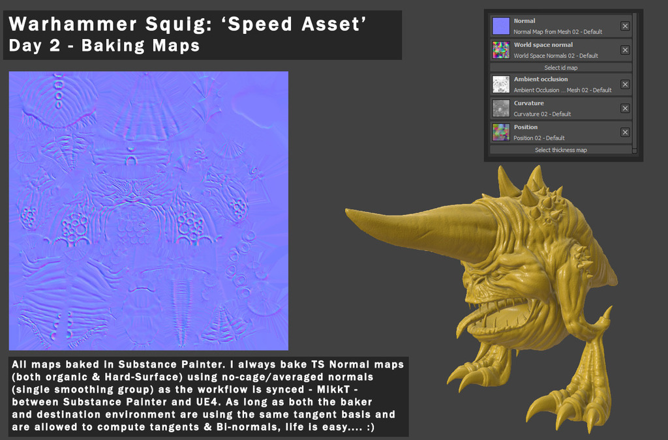This screenshot has height=440, width=668.
Task: Click the 'Day 2 - Baking Maps' subtitle
Action: [x=104, y=46]
